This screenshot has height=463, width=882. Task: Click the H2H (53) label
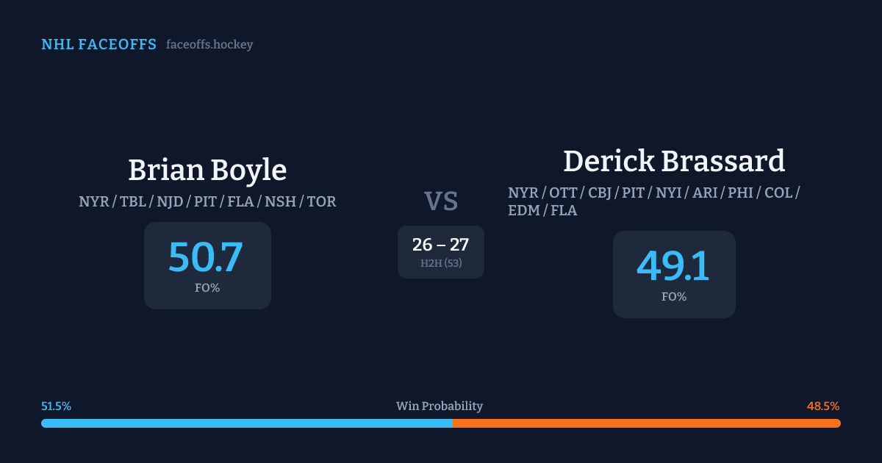tap(441, 263)
